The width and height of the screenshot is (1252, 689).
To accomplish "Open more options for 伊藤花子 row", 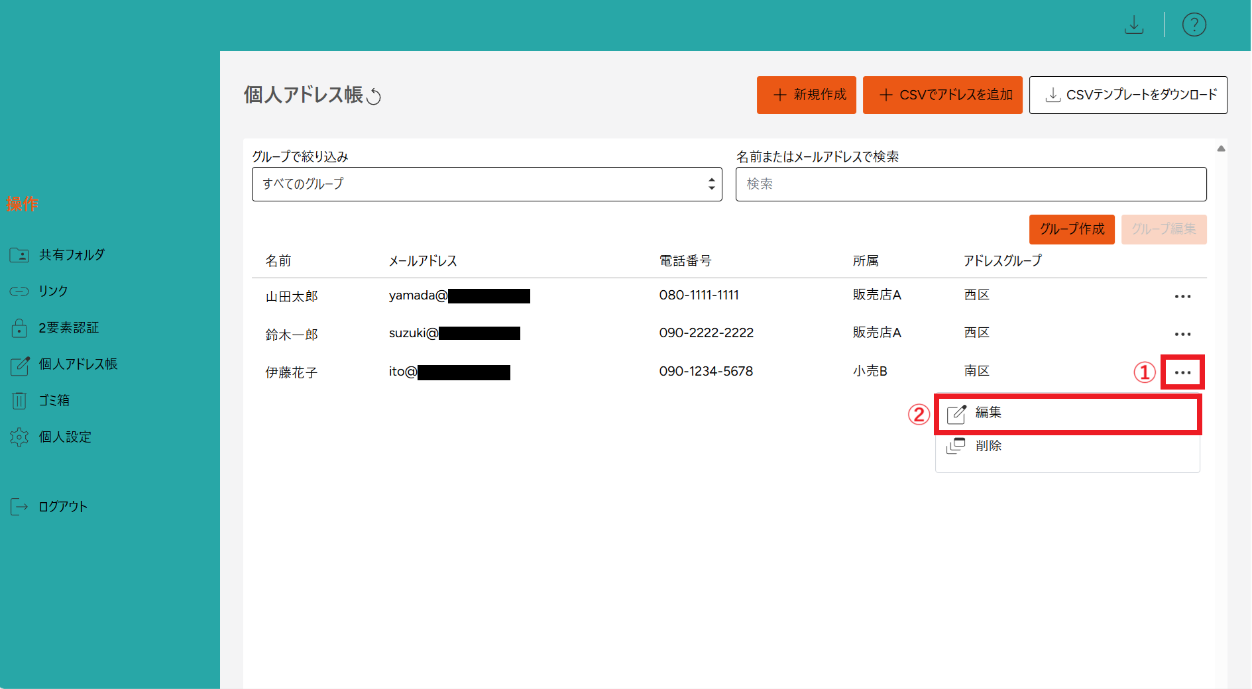I will [x=1182, y=373].
